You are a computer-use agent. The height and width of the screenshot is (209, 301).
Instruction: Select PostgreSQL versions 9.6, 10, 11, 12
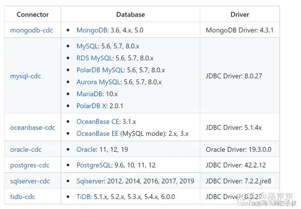135,165
